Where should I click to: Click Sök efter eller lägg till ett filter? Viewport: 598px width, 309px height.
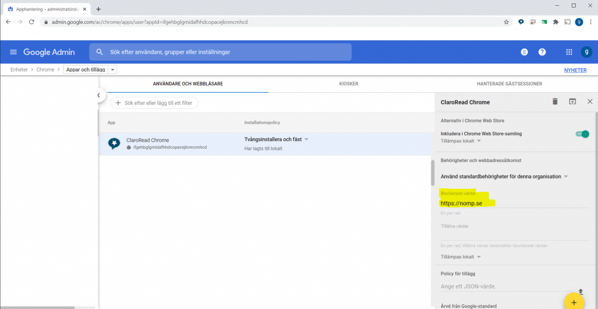[x=154, y=103]
